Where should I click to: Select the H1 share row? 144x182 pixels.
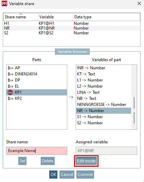click(72, 23)
